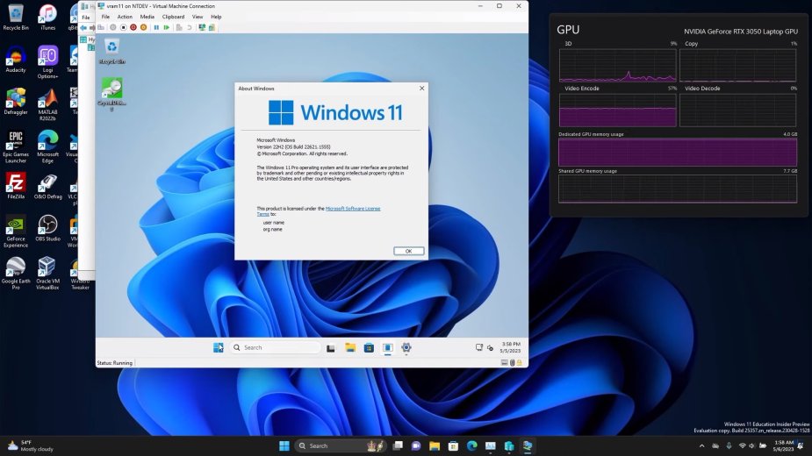812x456 pixels.
Task: Open Task Manager from the host taskbar
Action: click(x=491, y=445)
